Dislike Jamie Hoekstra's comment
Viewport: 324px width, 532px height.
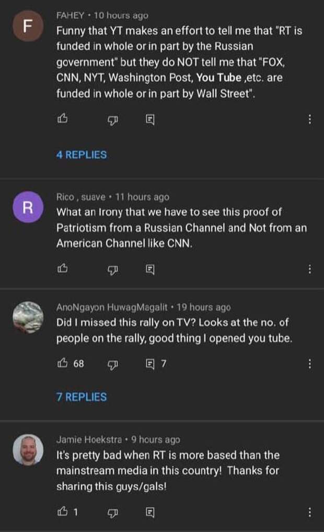coord(113,513)
